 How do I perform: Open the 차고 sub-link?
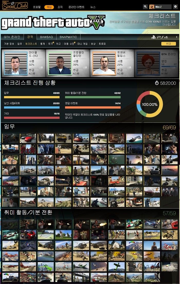coord(58,44)
